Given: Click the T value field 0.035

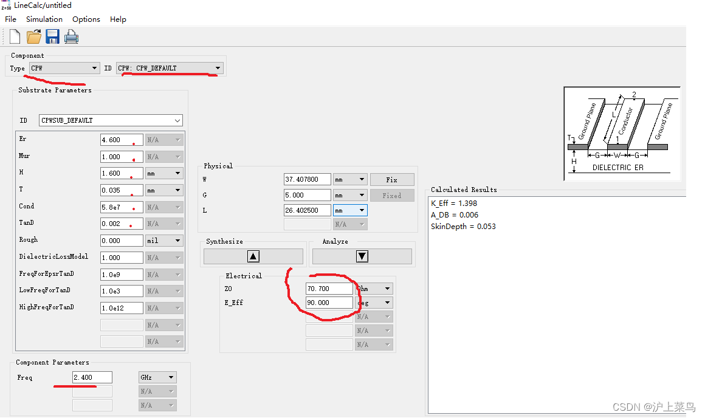Looking at the screenshot, I should [122, 190].
